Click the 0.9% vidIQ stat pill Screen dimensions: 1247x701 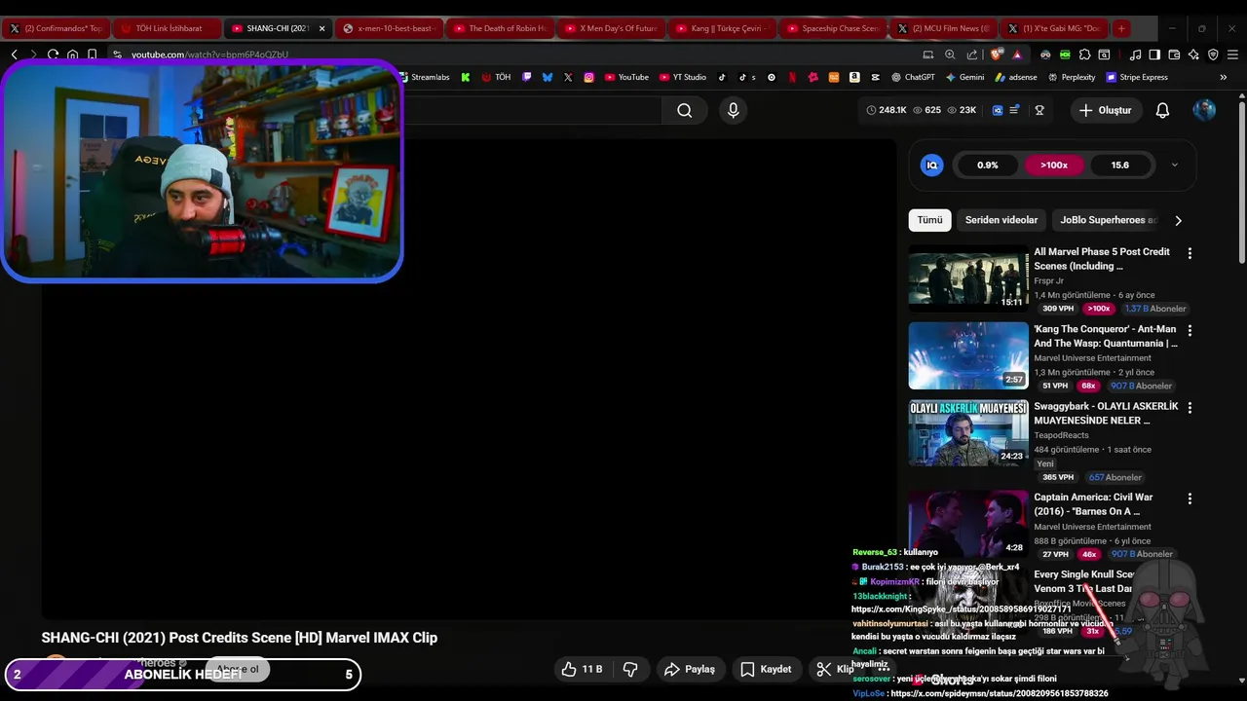987,165
